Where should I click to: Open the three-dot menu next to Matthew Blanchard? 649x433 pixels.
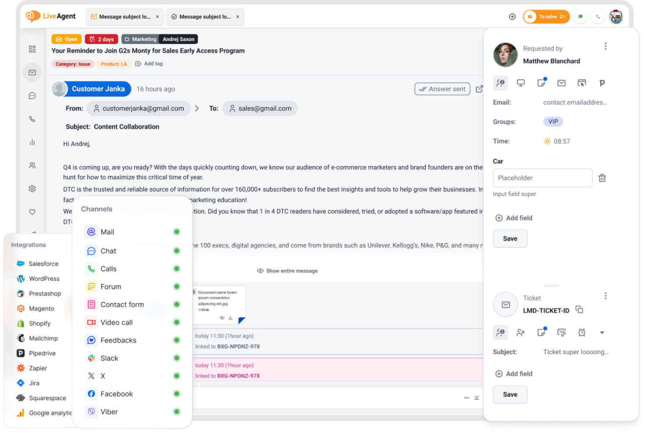[606, 46]
